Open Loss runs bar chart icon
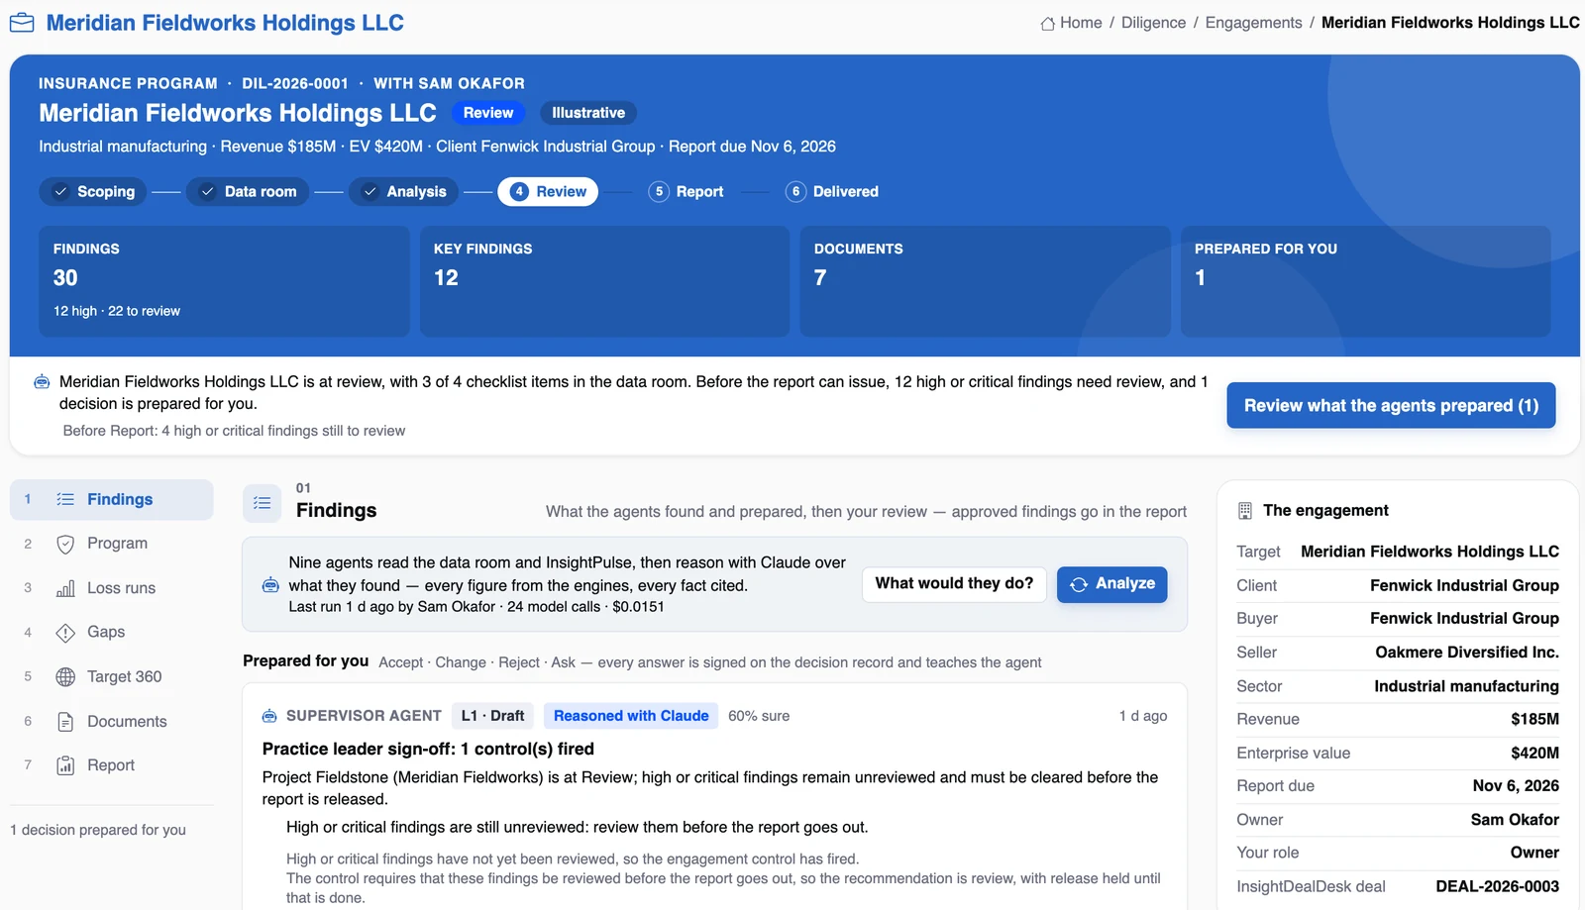This screenshot has width=1585, height=910. click(65, 588)
